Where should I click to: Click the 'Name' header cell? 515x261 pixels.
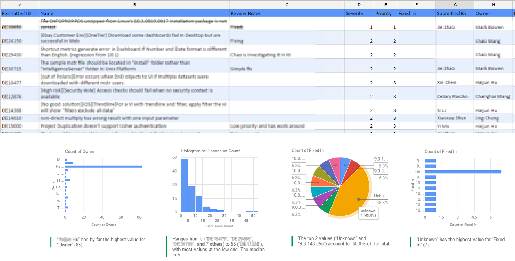pyautogui.click(x=134, y=13)
